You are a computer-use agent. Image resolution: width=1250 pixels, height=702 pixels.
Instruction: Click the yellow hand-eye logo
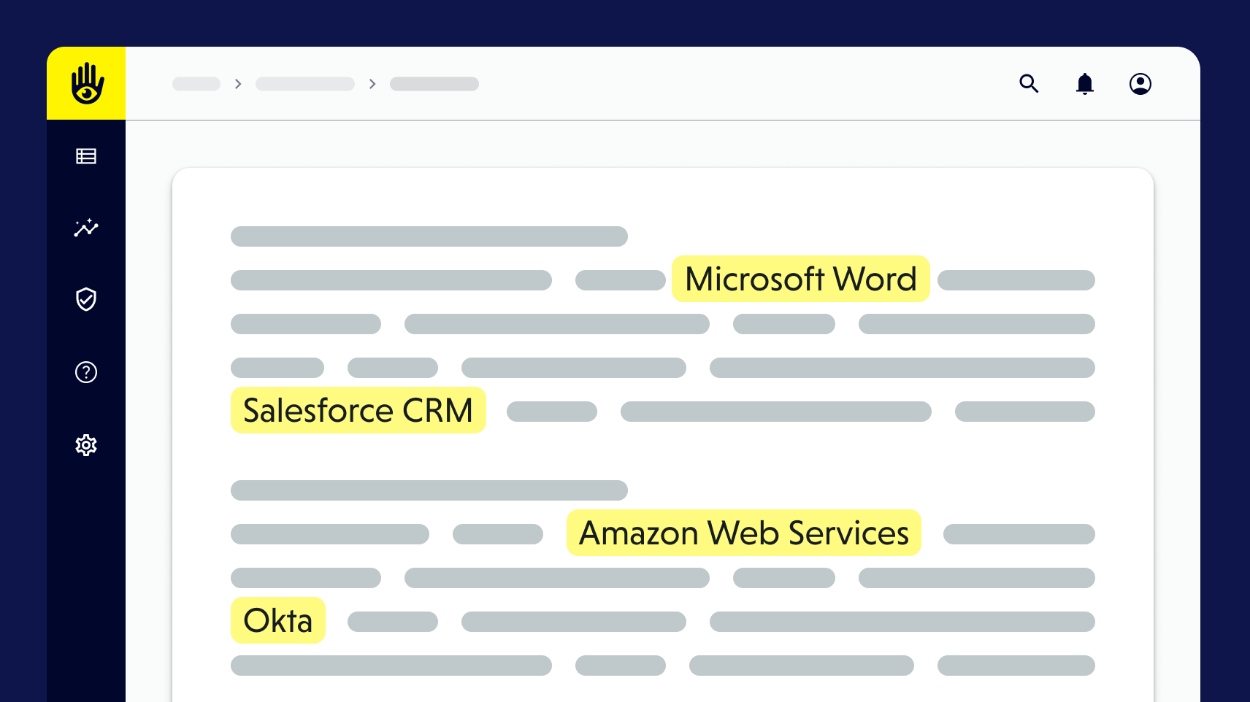click(x=87, y=83)
